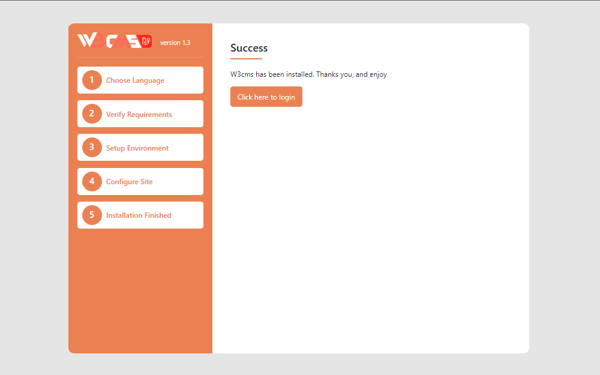Click the orange underline below Success
Screen dimensions: 600x375
tap(246, 59)
